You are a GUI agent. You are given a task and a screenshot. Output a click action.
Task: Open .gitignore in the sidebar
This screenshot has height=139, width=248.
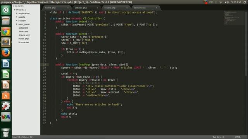[x=23, y=28]
